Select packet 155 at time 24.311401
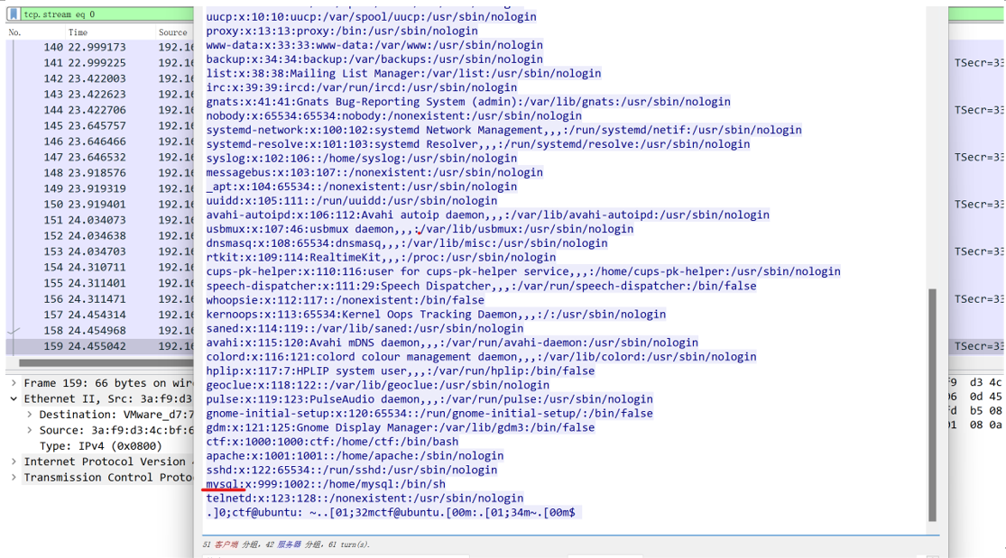The image size is (1006, 558). click(x=99, y=283)
